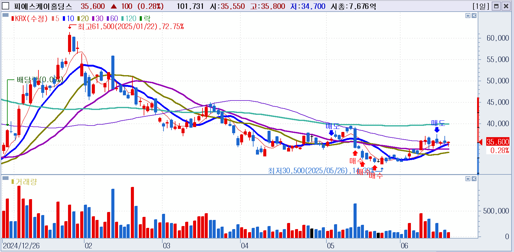Select the 락 legend item
The image size is (514, 252).
145,19
